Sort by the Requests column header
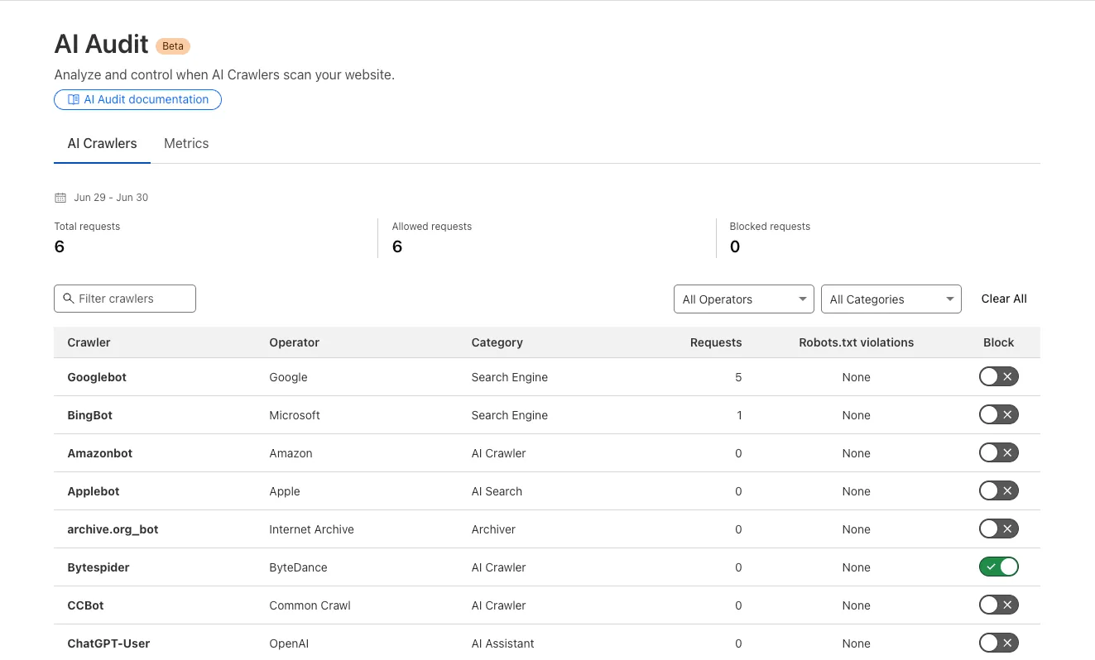1095x660 pixels. pyautogui.click(x=715, y=342)
